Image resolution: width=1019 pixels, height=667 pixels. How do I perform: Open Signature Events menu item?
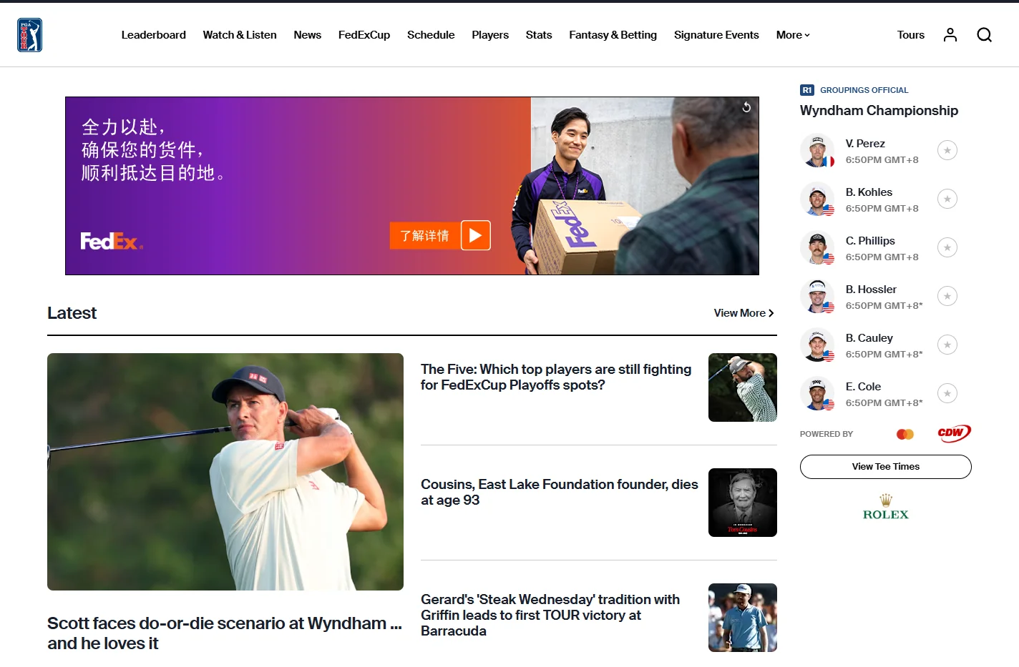pyautogui.click(x=716, y=34)
